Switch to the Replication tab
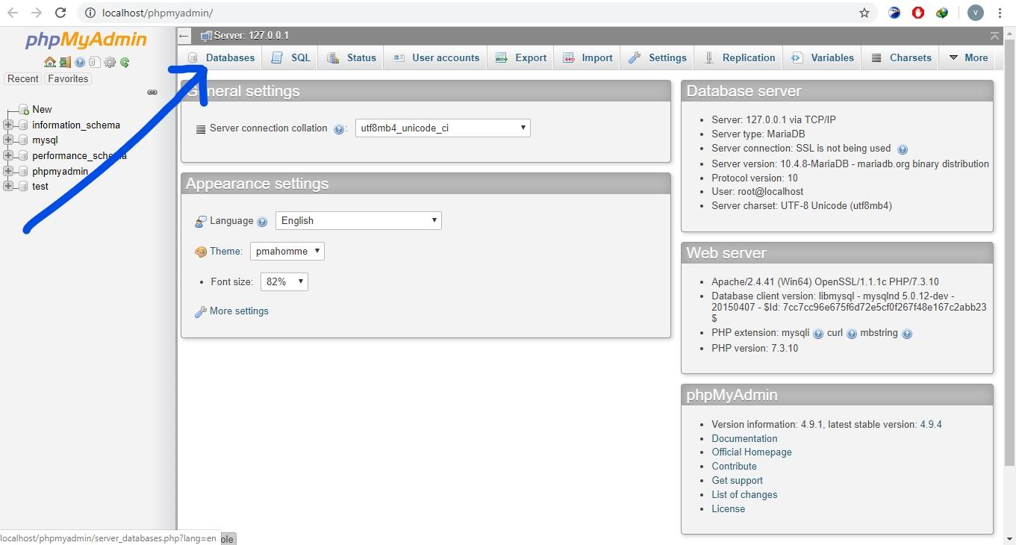1016x545 pixels. [x=740, y=57]
